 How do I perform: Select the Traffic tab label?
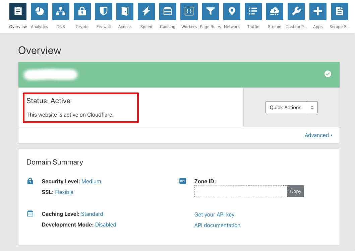253,27
